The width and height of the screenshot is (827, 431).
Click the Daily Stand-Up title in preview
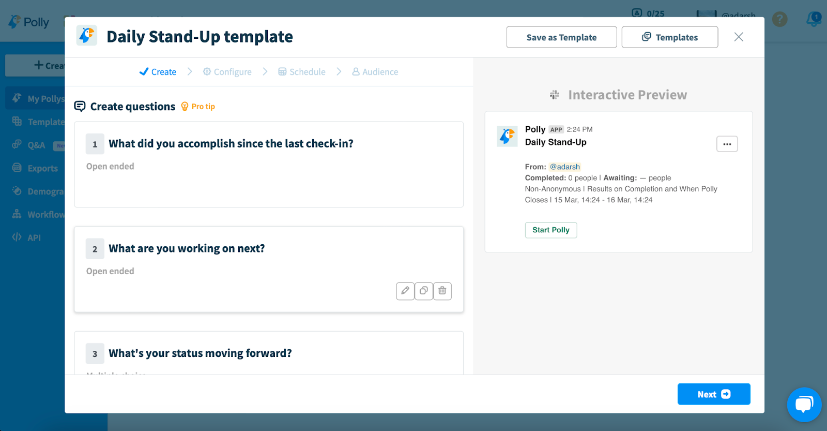(556, 142)
